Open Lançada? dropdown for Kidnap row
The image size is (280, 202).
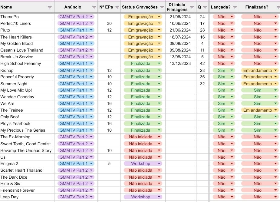232,70
